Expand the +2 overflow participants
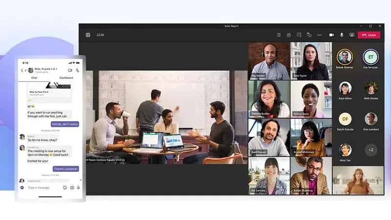 tap(371, 150)
